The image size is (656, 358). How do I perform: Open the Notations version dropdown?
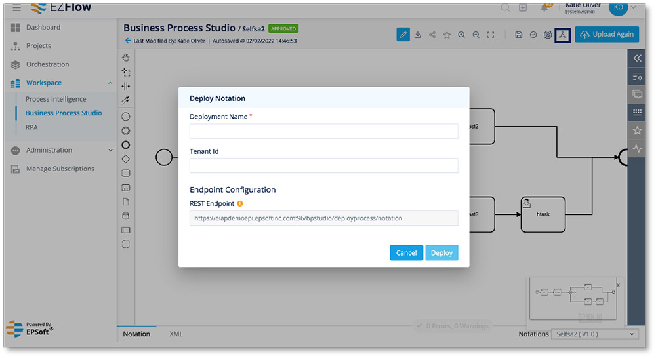(594, 334)
